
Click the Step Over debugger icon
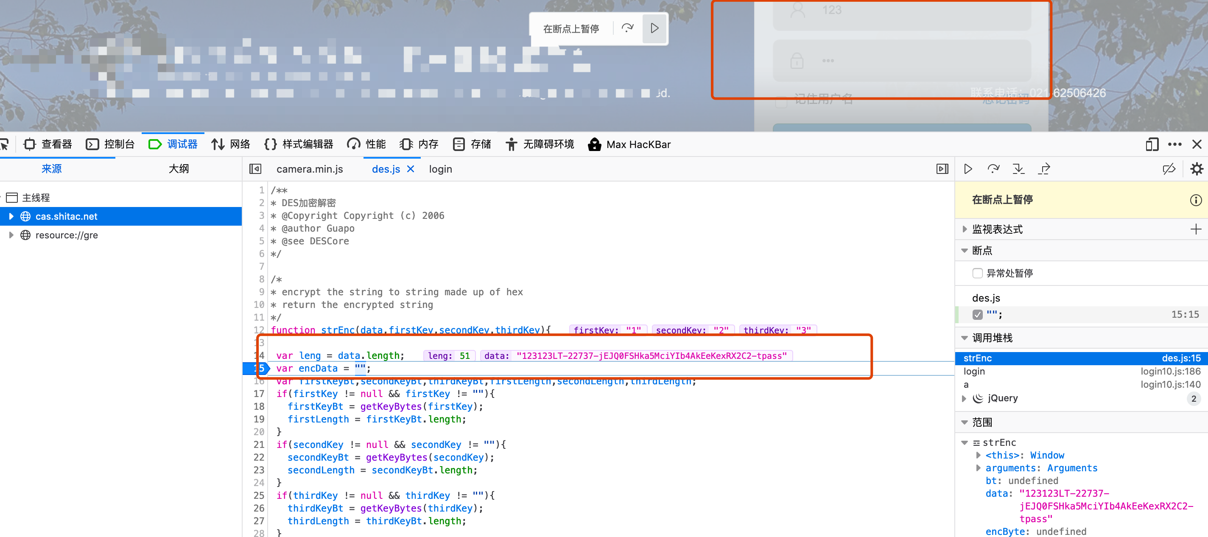(x=993, y=169)
